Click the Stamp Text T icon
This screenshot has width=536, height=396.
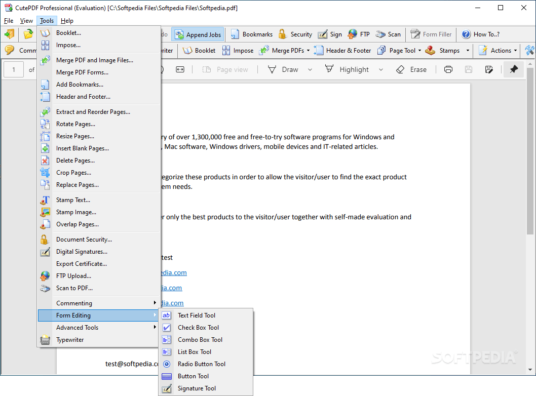coord(45,200)
